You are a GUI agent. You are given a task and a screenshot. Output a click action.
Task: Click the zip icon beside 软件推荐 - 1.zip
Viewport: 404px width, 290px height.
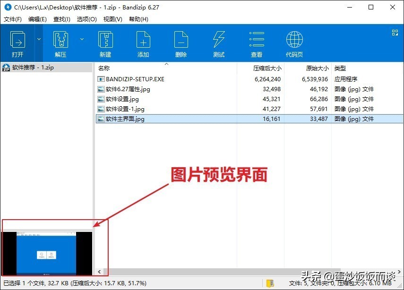6,68
